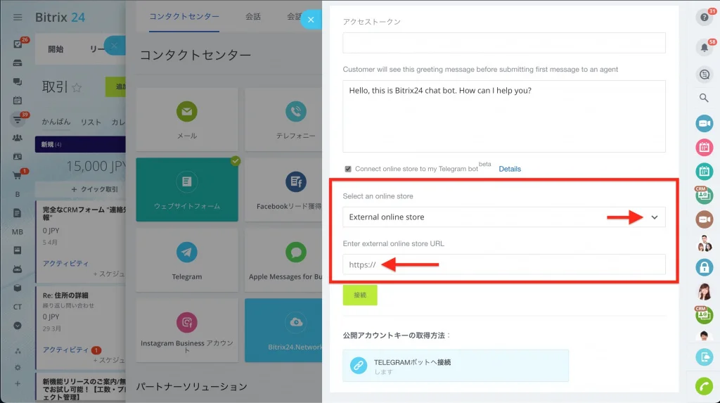720x403 pixels.
Task: Open the hamburger menu next to Bitrix 24
Action: pyautogui.click(x=18, y=18)
